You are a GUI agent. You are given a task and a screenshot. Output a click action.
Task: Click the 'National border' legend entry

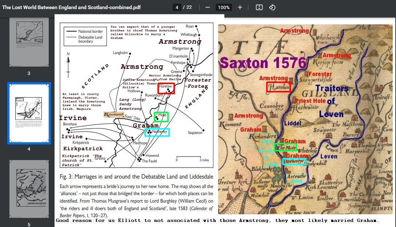point(91,31)
